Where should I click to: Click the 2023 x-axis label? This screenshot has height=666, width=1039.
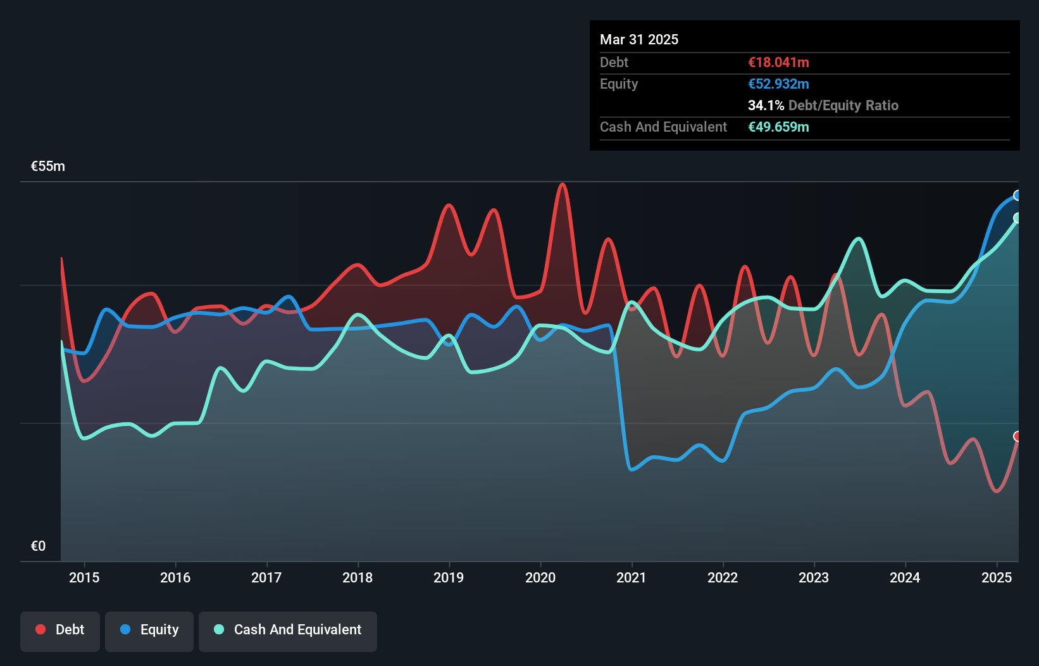(814, 577)
